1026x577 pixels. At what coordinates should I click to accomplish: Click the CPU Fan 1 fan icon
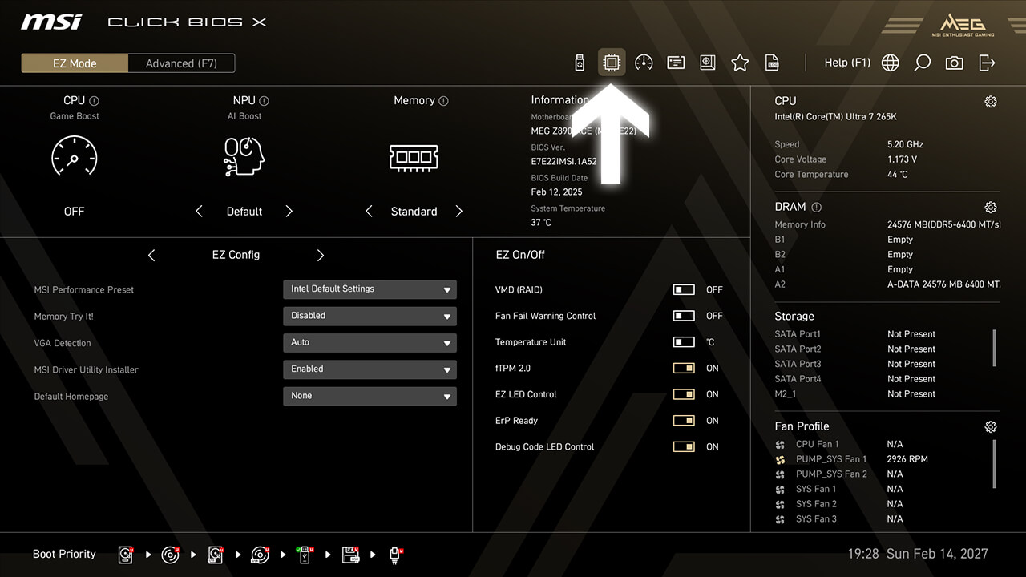point(781,445)
